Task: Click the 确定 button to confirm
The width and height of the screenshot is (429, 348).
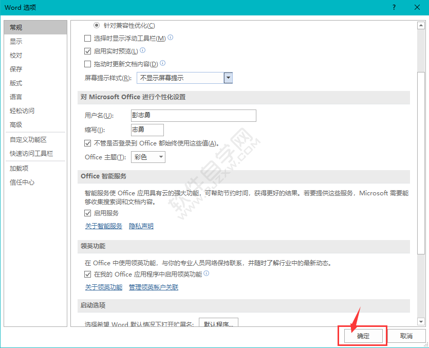Action: click(x=362, y=336)
